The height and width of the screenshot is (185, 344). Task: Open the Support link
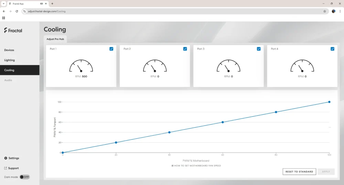point(11,168)
